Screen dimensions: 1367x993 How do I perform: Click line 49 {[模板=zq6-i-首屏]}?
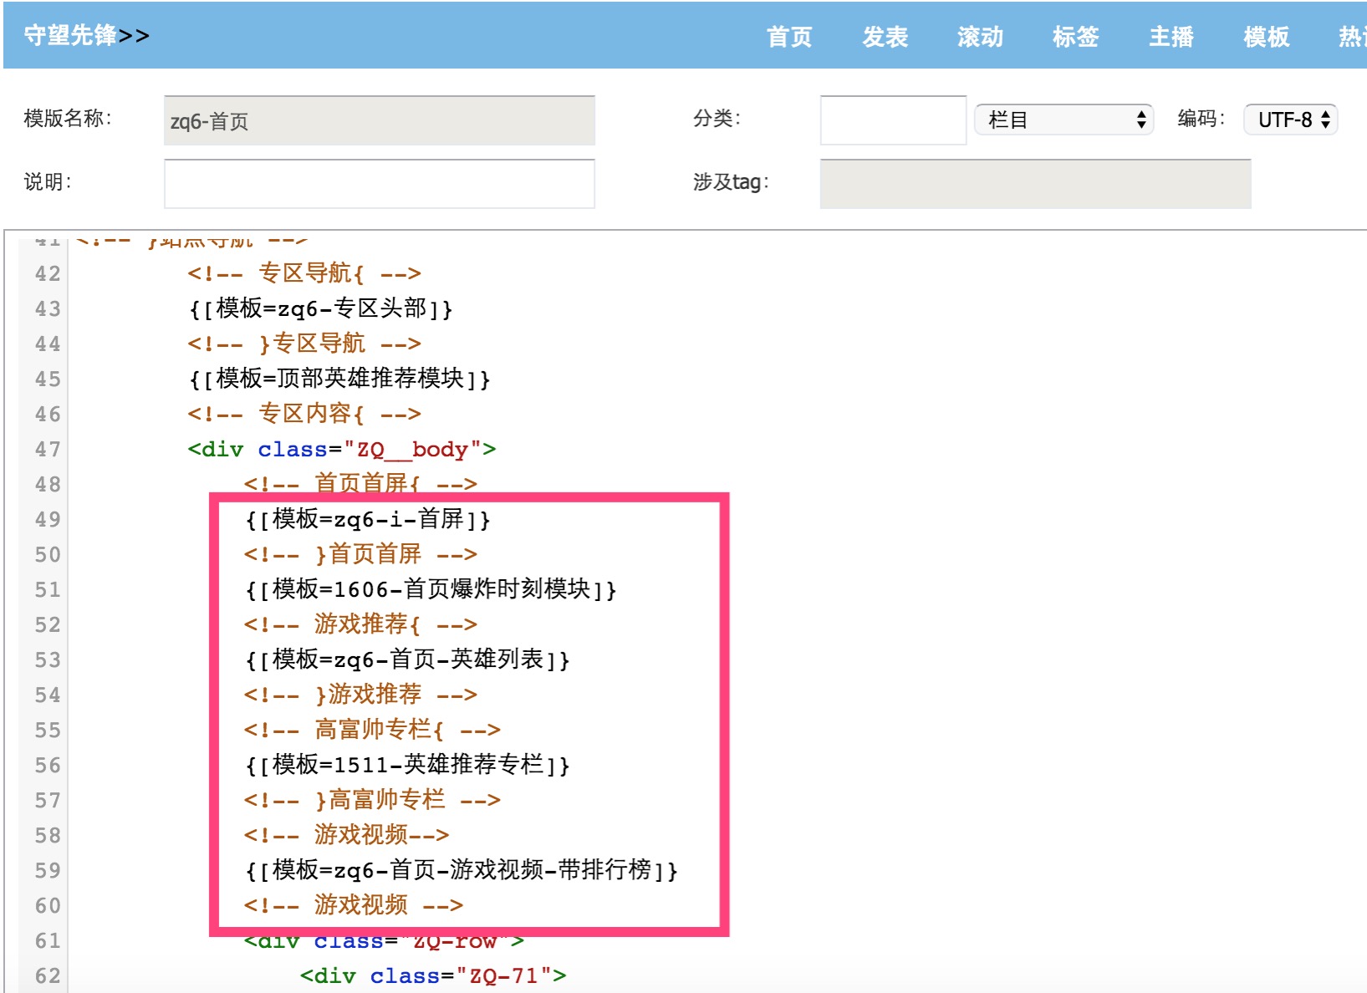368,520
